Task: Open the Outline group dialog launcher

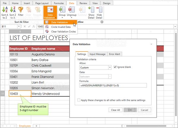Action: (102, 22)
